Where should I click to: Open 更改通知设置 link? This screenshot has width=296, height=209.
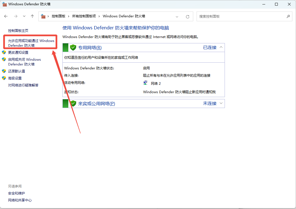18,52
